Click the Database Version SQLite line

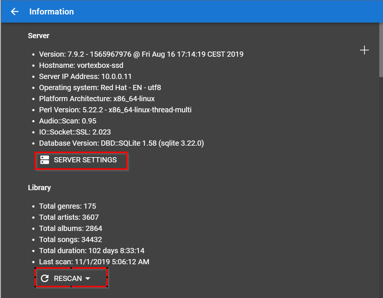[121, 143]
